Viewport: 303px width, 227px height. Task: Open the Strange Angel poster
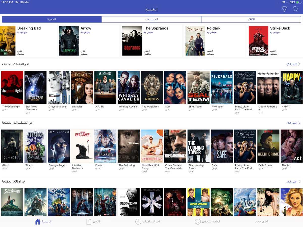(59, 146)
